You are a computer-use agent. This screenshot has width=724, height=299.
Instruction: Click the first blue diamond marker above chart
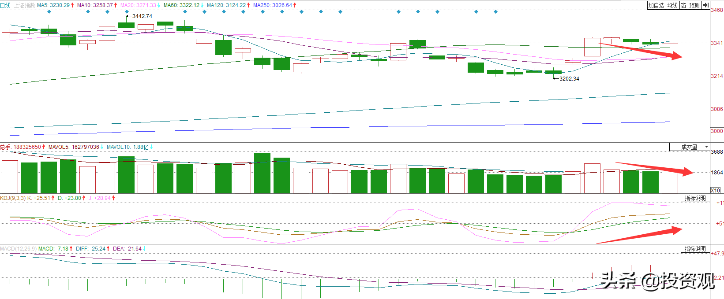(x=49, y=12)
